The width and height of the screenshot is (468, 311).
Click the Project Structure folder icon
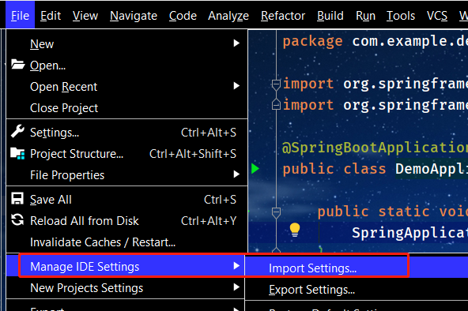[17, 153]
